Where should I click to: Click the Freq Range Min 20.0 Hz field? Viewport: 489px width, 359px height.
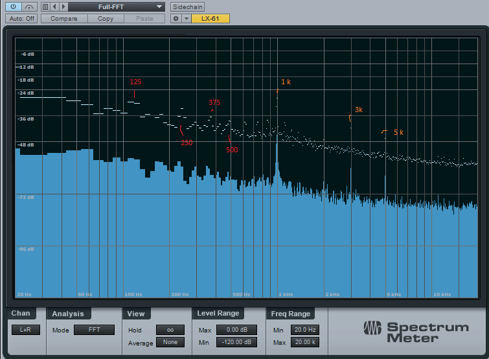tap(304, 330)
